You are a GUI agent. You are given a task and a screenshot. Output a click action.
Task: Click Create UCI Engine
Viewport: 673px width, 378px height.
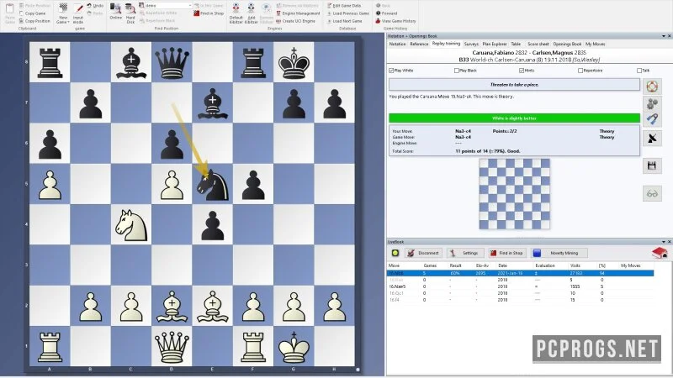pyautogui.click(x=296, y=20)
